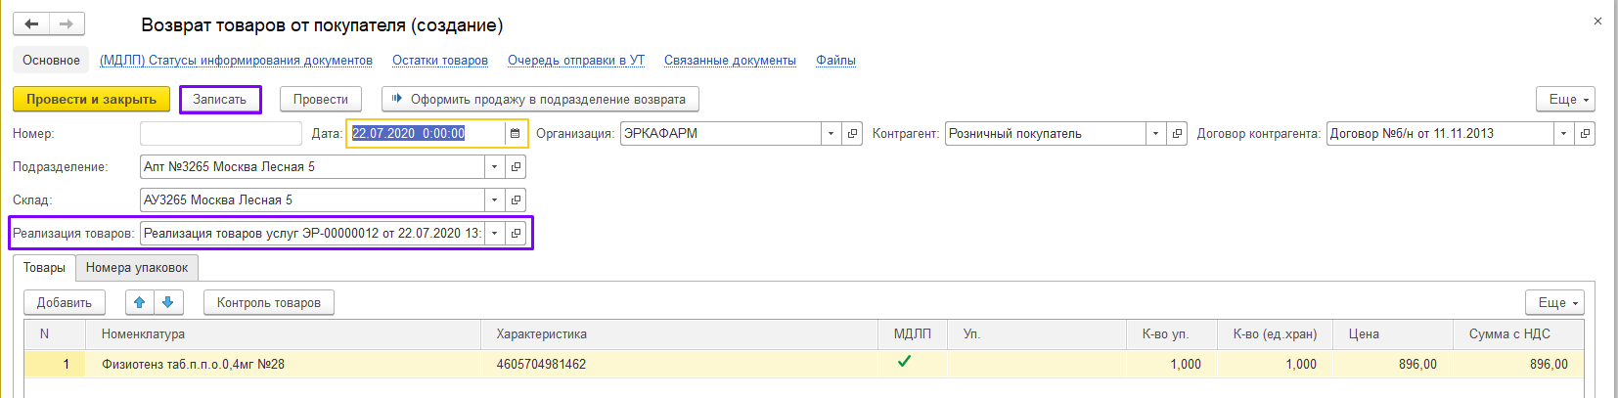Click into the Номер input field
The height and width of the screenshot is (398, 1618).
pyautogui.click(x=221, y=133)
